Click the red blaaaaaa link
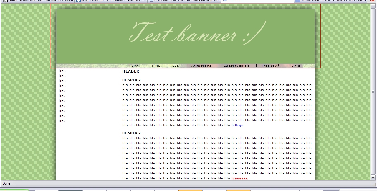The width and height of the screenshot is (377, 191). [239, 178]
